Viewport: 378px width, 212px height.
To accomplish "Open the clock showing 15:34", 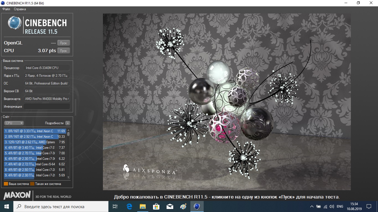I will tap(354, 206).
